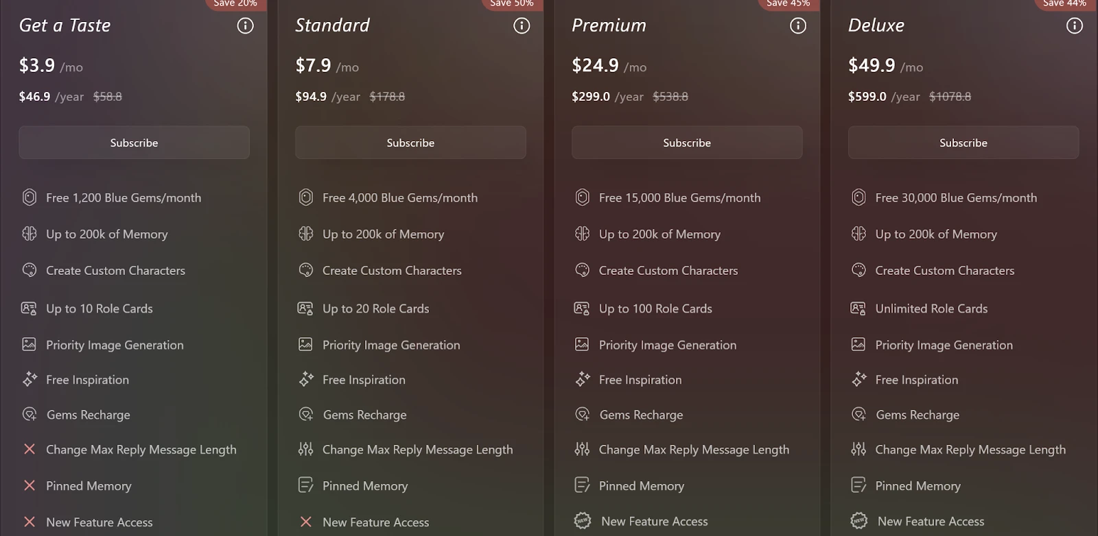Open the Standard plan info icon
This screenshot has height=536, width=1098.
(522, 26)
